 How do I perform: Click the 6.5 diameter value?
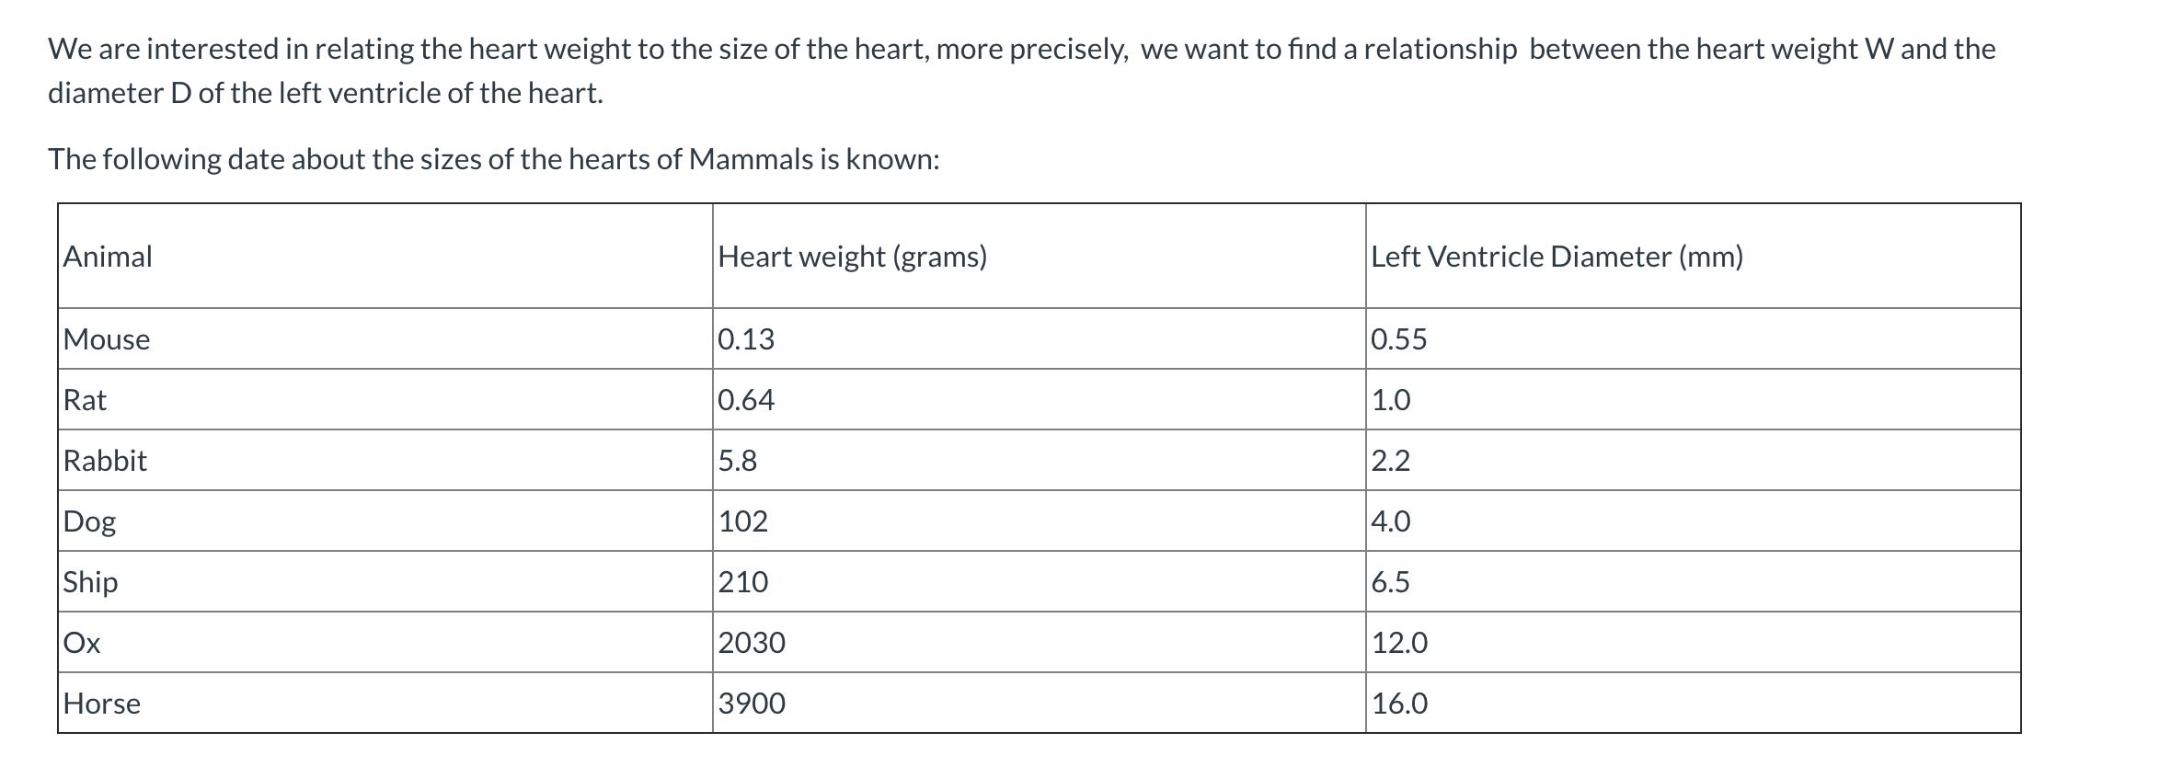tap(1391, 582)
